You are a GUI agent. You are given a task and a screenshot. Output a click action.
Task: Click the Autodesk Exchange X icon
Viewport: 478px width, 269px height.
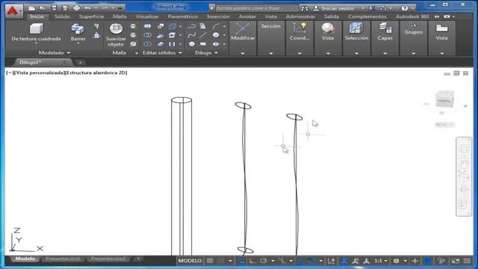click(x=372, y=8)
